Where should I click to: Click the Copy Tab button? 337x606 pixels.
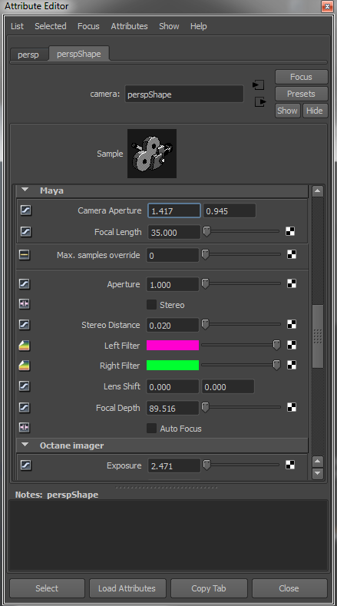tap(209, 588)
